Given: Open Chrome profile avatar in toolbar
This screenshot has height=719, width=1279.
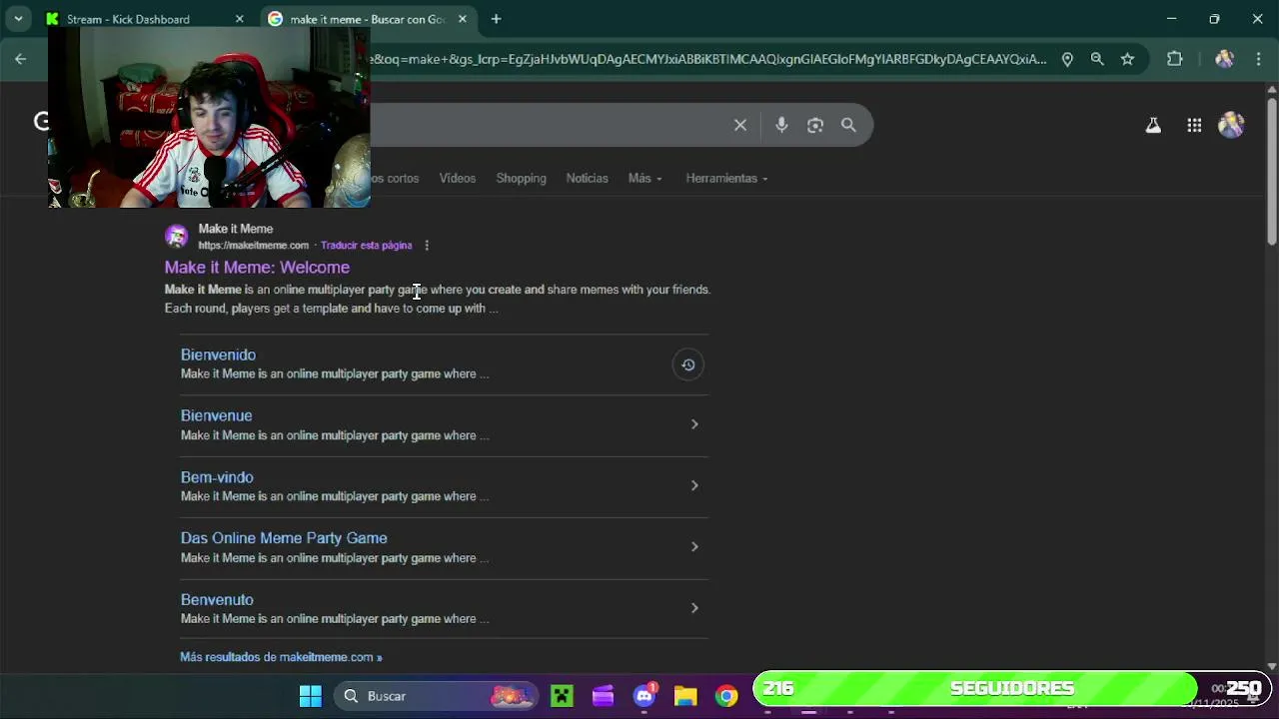Looking at the screenshot, I should (1224, 59).
